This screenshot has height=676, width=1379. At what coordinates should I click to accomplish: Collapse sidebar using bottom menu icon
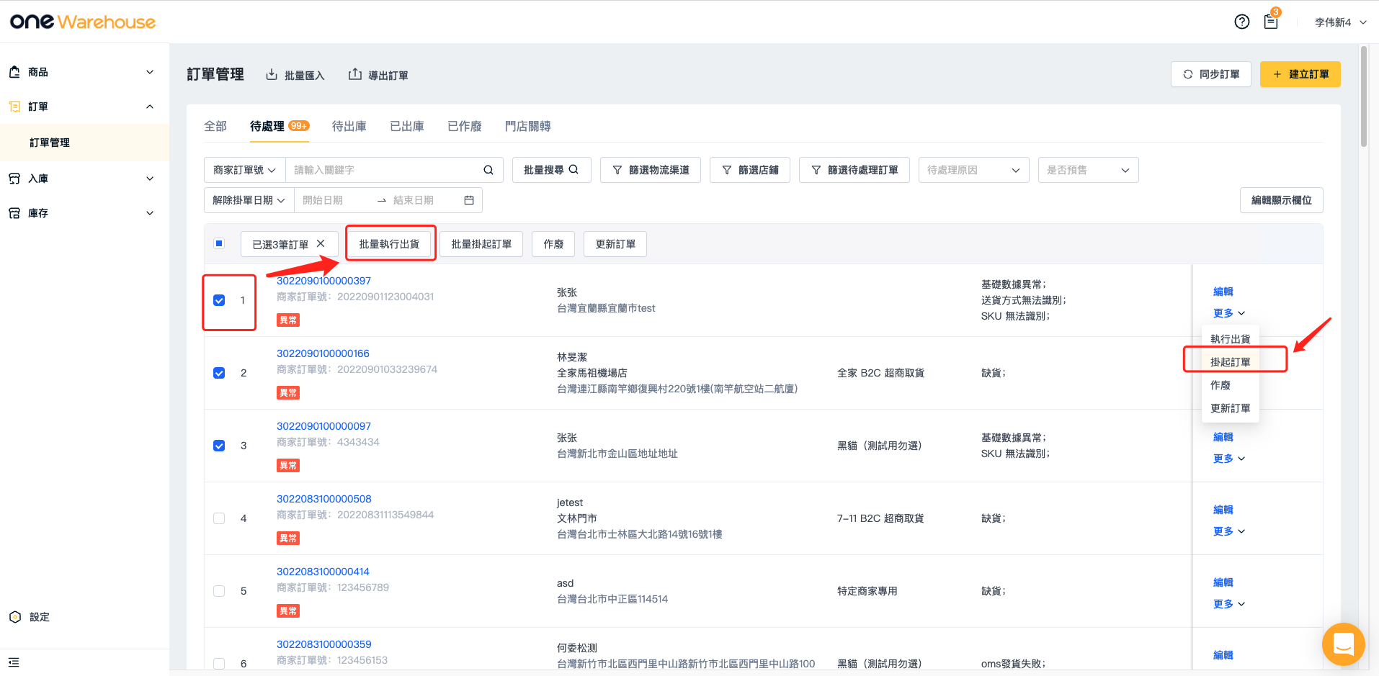click(14, 662)
